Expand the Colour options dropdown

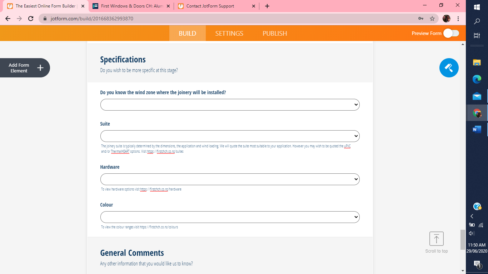tap(230, 217)
